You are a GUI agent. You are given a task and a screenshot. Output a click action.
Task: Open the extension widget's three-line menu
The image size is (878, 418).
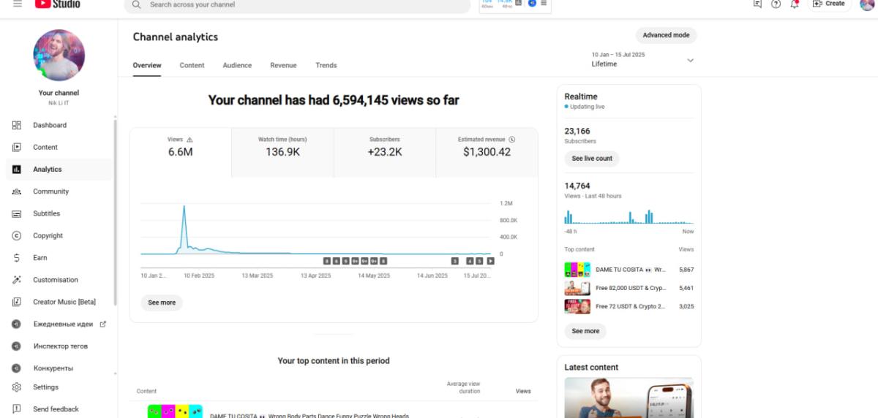click(544, 3)
